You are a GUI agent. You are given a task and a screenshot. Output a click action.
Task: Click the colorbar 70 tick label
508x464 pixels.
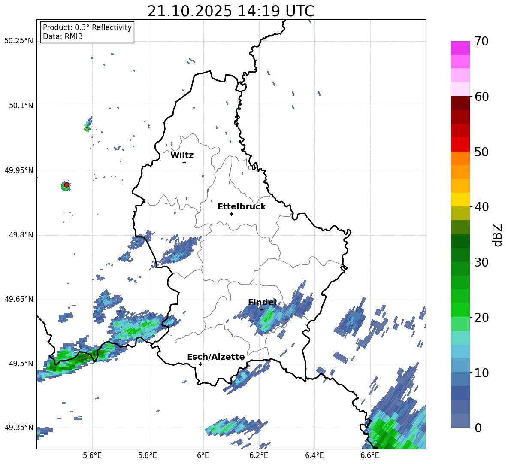(x=481, y=42)
